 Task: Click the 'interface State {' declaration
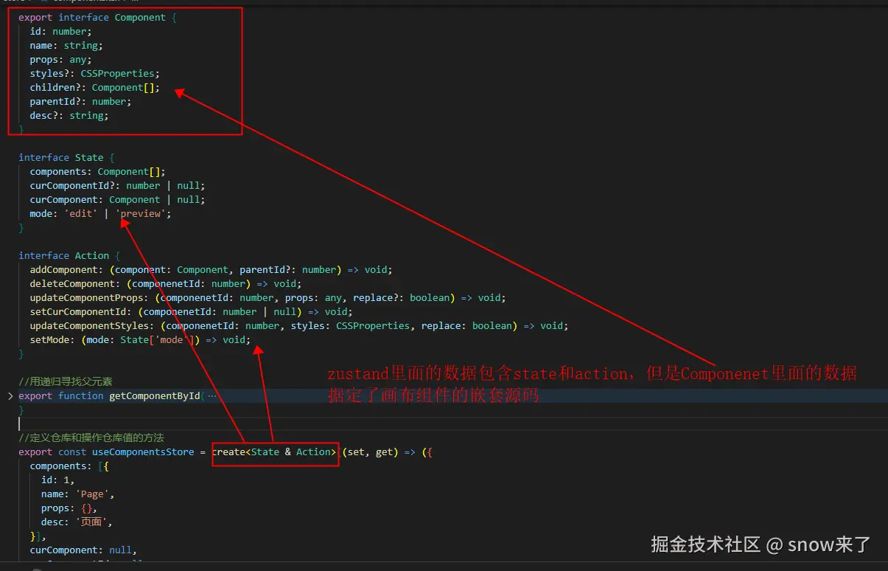click(x=66, y=158)
